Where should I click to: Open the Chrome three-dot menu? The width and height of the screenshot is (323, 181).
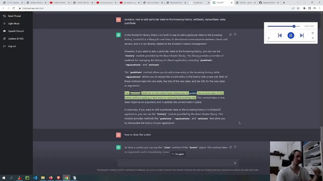click(320, 8)
